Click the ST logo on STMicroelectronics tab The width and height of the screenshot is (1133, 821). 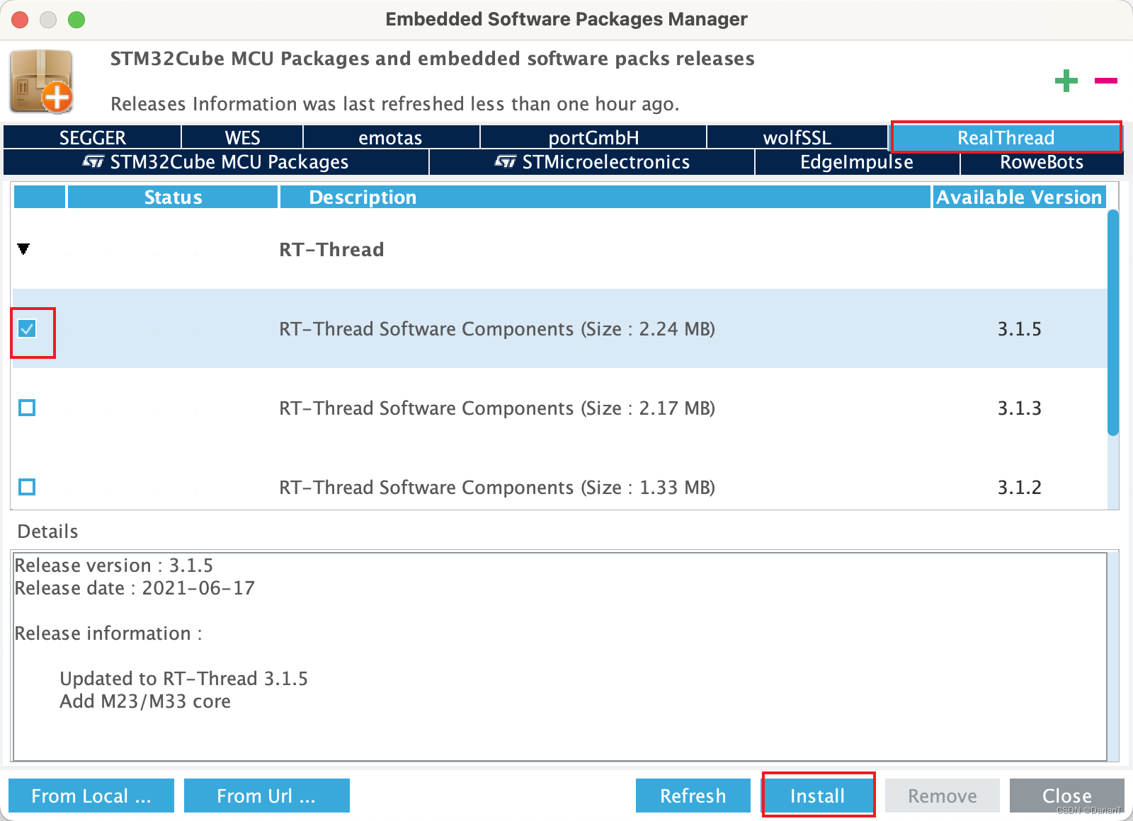coord(508,162)
